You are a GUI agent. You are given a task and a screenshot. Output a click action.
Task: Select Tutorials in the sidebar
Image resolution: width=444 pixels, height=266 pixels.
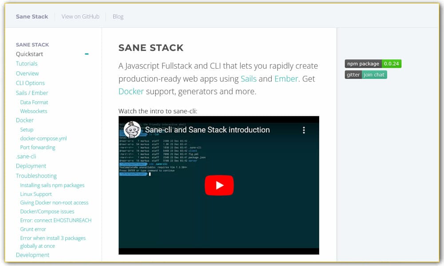point(27,63)
